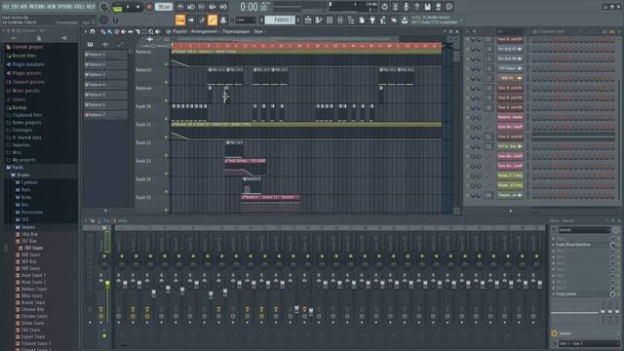Open the plugin picker plug icon

pos(372,19)
